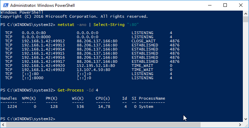Click foreign address 13.107.4.50:80

[x=93, y=70]
